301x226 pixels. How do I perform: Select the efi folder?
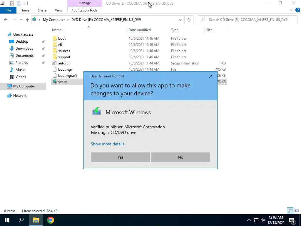click(x=60, y=45)
